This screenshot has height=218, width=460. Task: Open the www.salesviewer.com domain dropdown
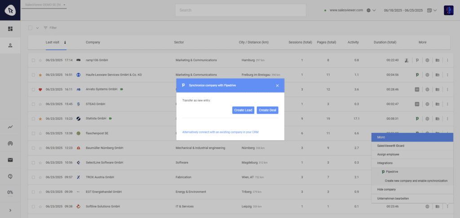374,10
